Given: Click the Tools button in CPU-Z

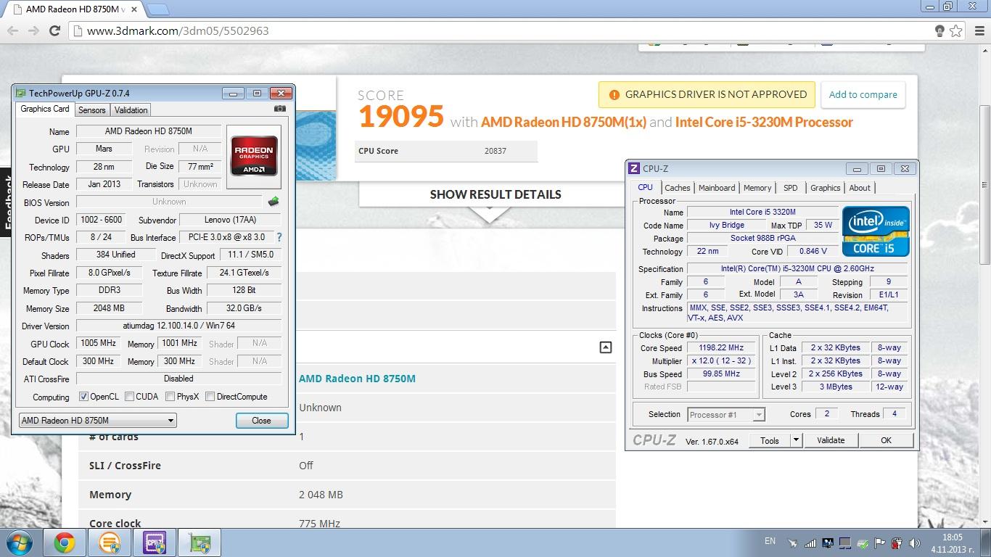Looking at the screenshot, I should point(770,440).
